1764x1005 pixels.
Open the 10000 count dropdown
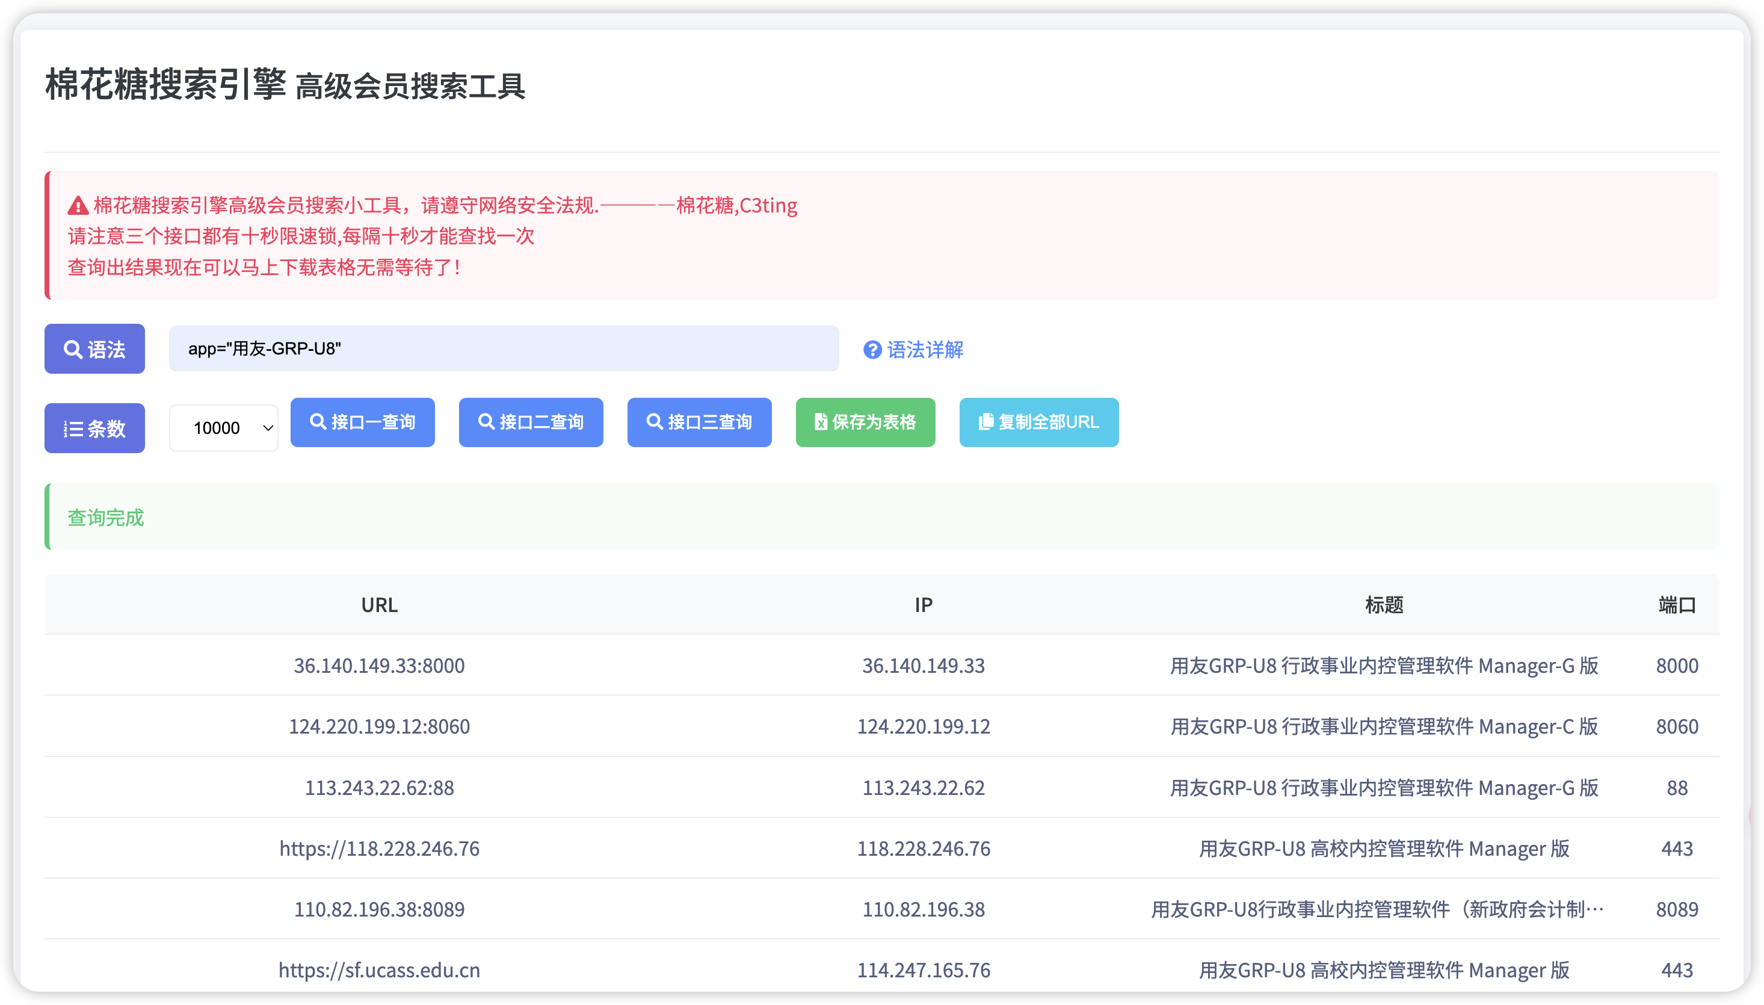pos(224,428)
